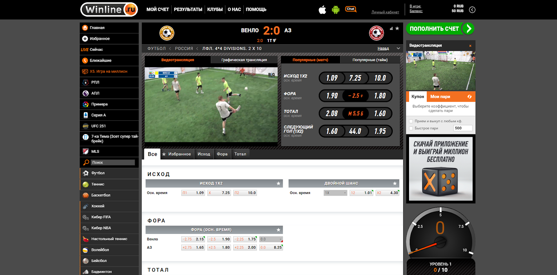557x275 pixels.
Task: Filter markets by Исход tab
Action: [204, 154]
